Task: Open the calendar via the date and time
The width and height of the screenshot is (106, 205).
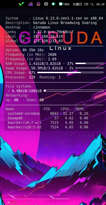Action: 89,4
